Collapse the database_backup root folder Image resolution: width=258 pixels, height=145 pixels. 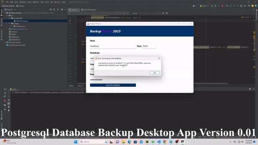(x=5, y=12)
